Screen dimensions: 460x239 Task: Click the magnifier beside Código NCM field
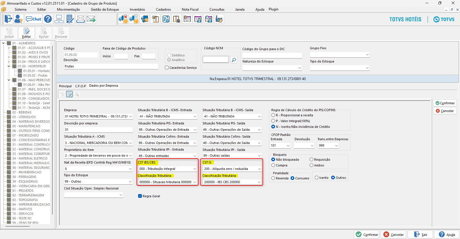(234, 60)
